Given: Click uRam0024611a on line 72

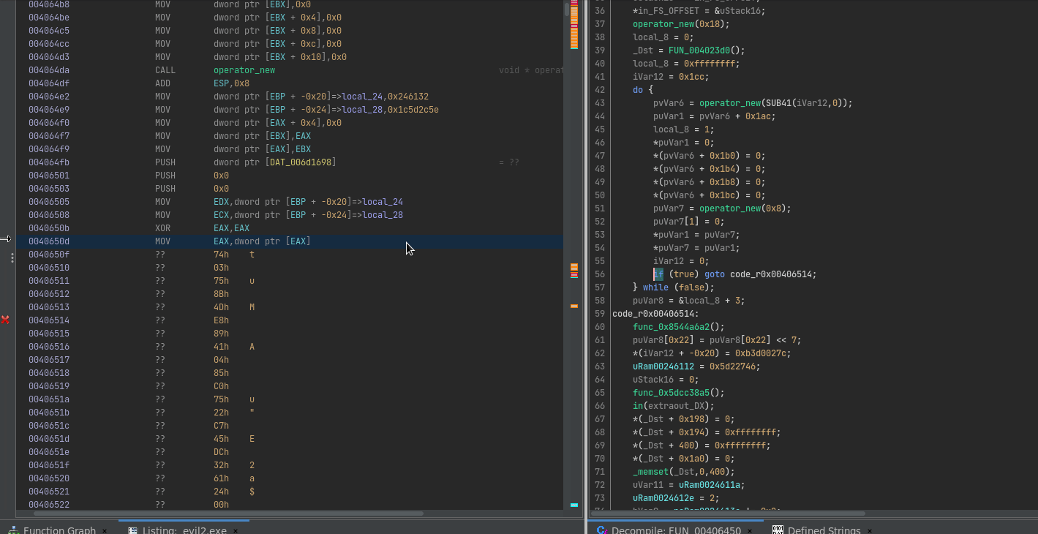Looking at the screenshot, I should [710, 485].
